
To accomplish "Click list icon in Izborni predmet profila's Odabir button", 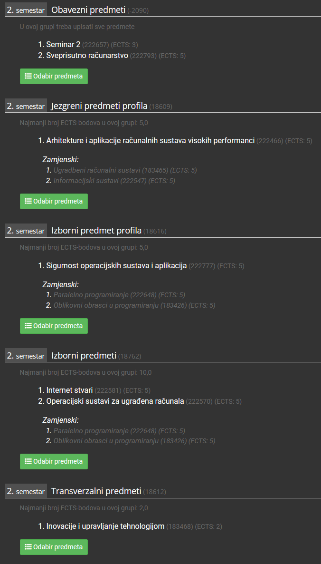I will tap(28, 326).
